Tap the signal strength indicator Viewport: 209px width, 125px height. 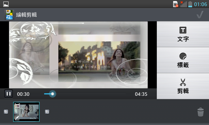[184, 4]
